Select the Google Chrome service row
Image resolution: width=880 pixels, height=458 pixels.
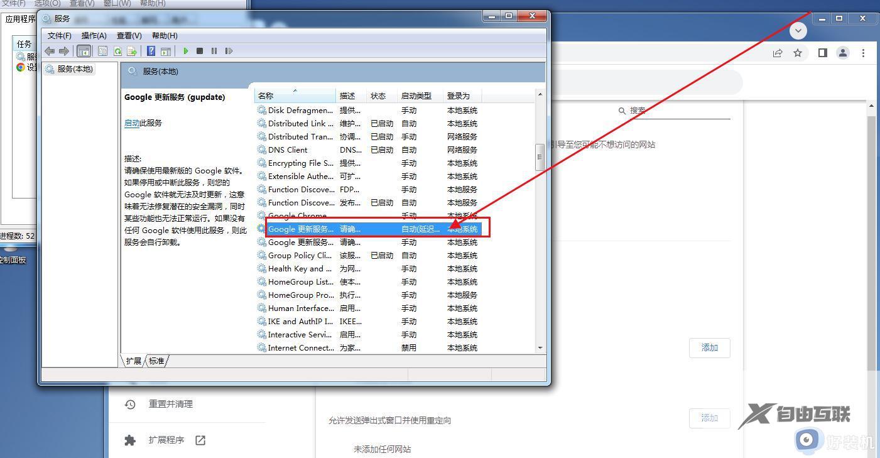368,216
